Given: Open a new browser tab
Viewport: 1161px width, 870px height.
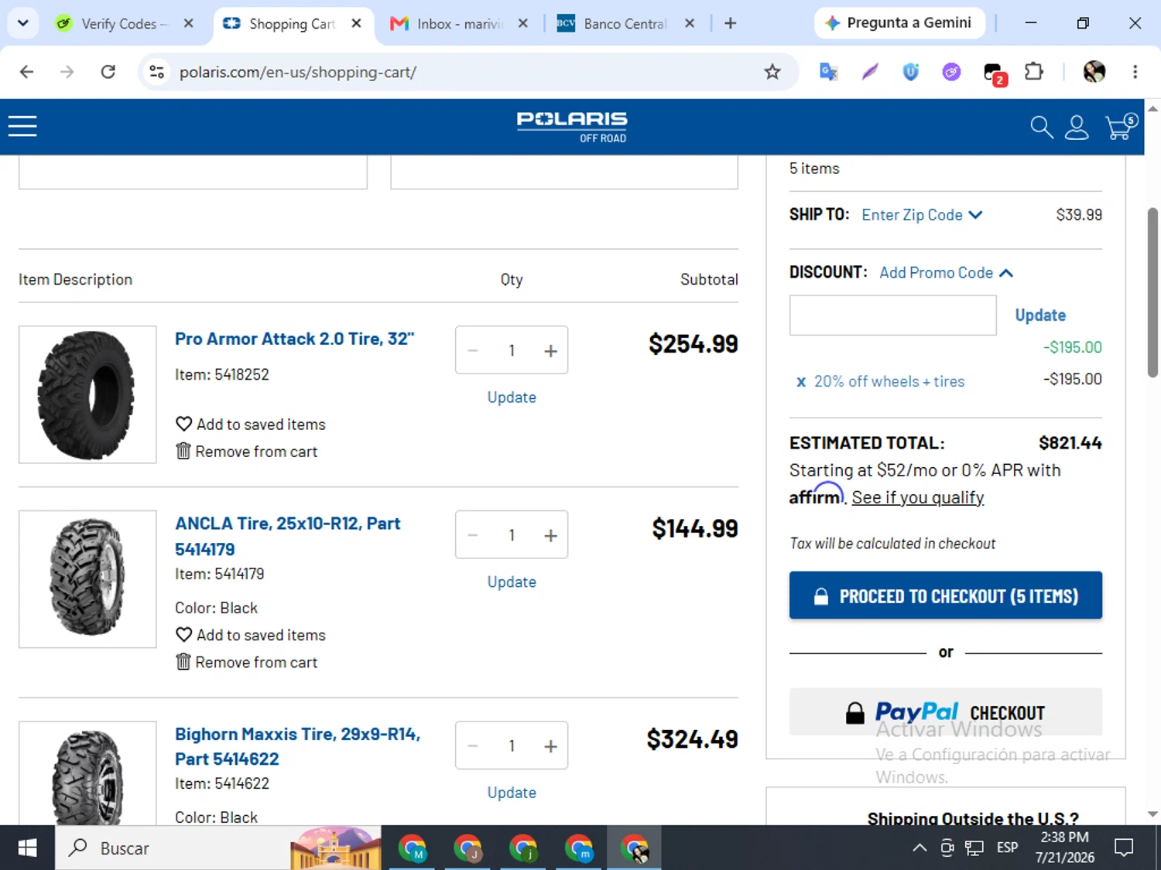Looking at the screenshot, I should point(730,23).
